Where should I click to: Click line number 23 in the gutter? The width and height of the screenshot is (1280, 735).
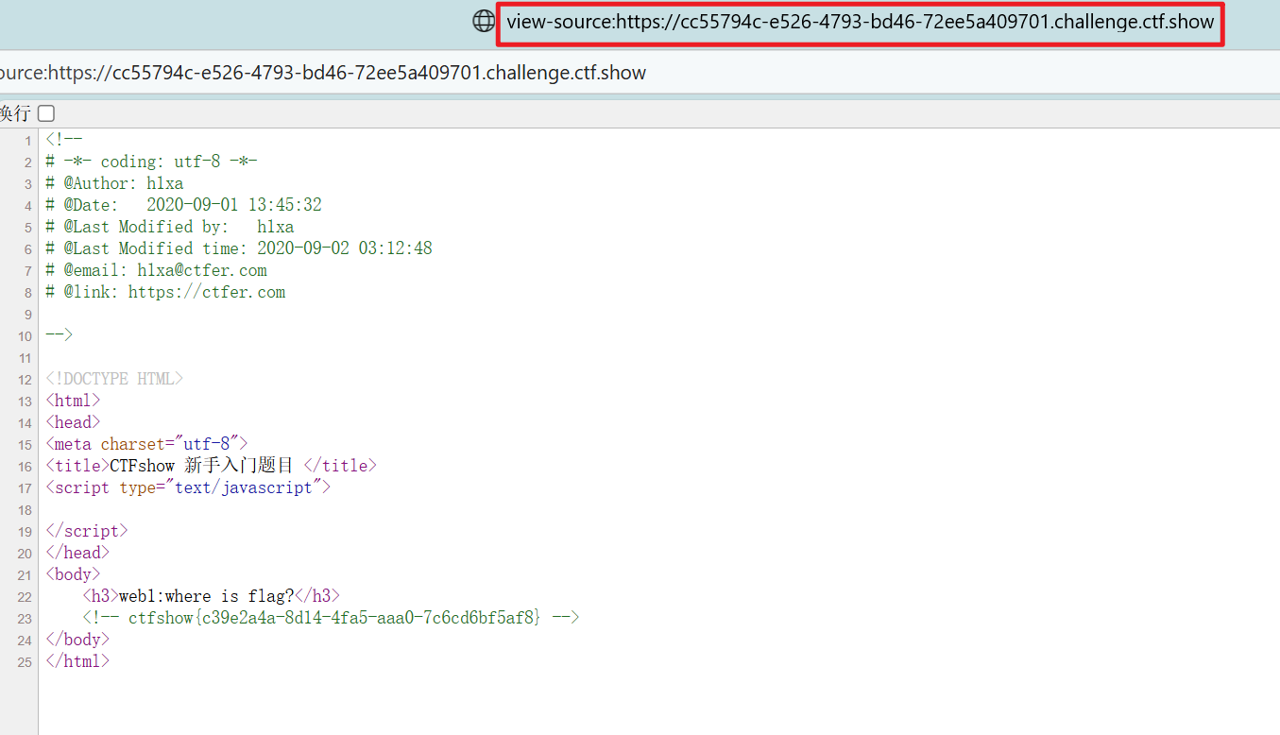25,619
